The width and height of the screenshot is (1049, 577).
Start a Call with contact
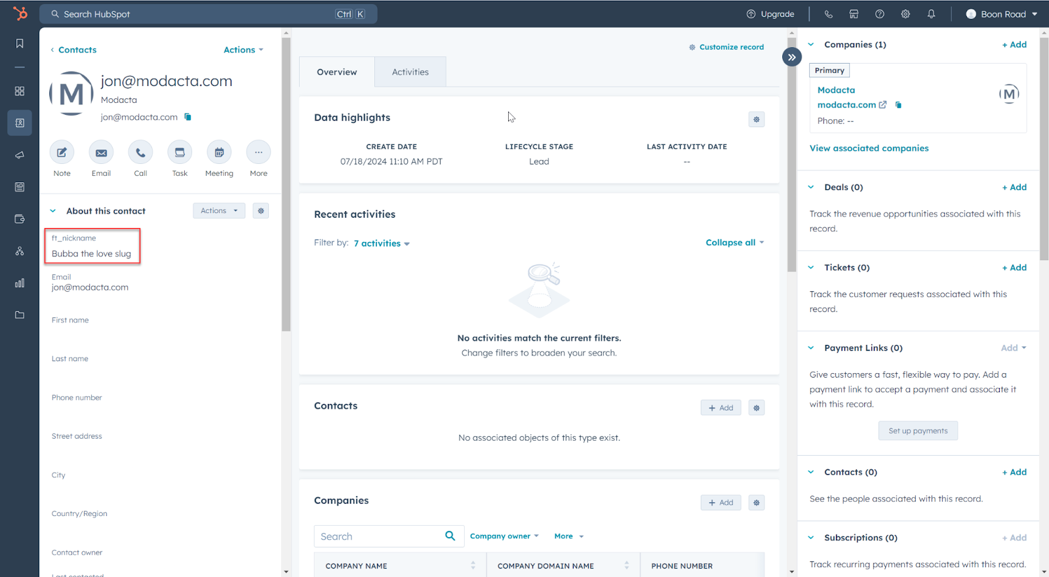click(140, 152)
